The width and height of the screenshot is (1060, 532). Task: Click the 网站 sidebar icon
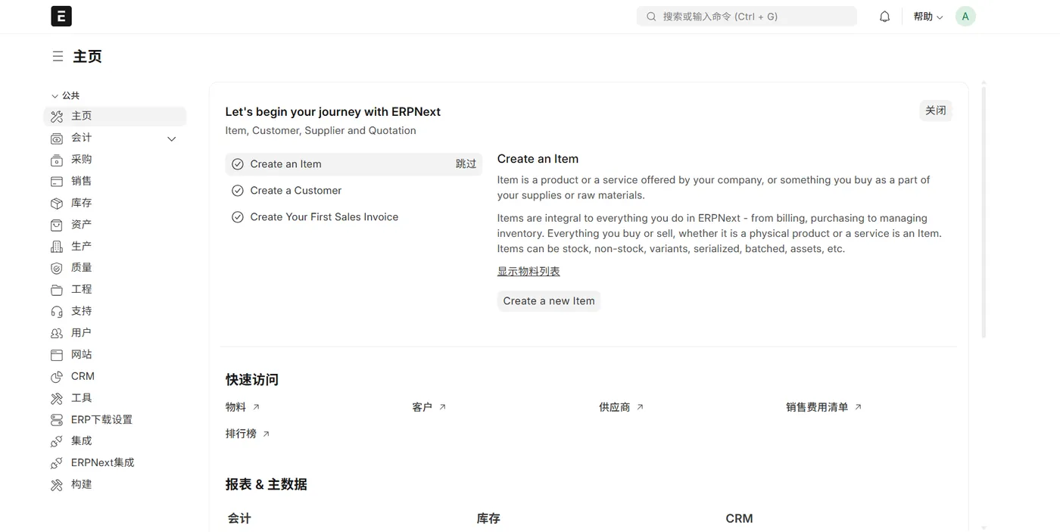coord(57,355)
